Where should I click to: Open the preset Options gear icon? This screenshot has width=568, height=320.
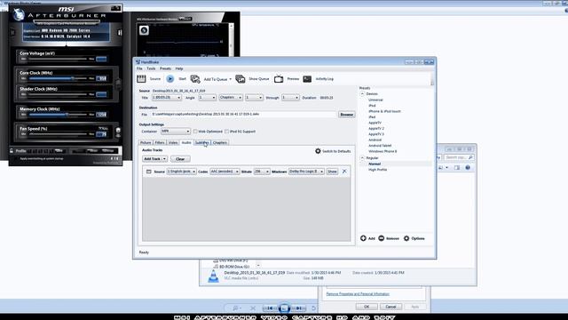click(406, 238)
